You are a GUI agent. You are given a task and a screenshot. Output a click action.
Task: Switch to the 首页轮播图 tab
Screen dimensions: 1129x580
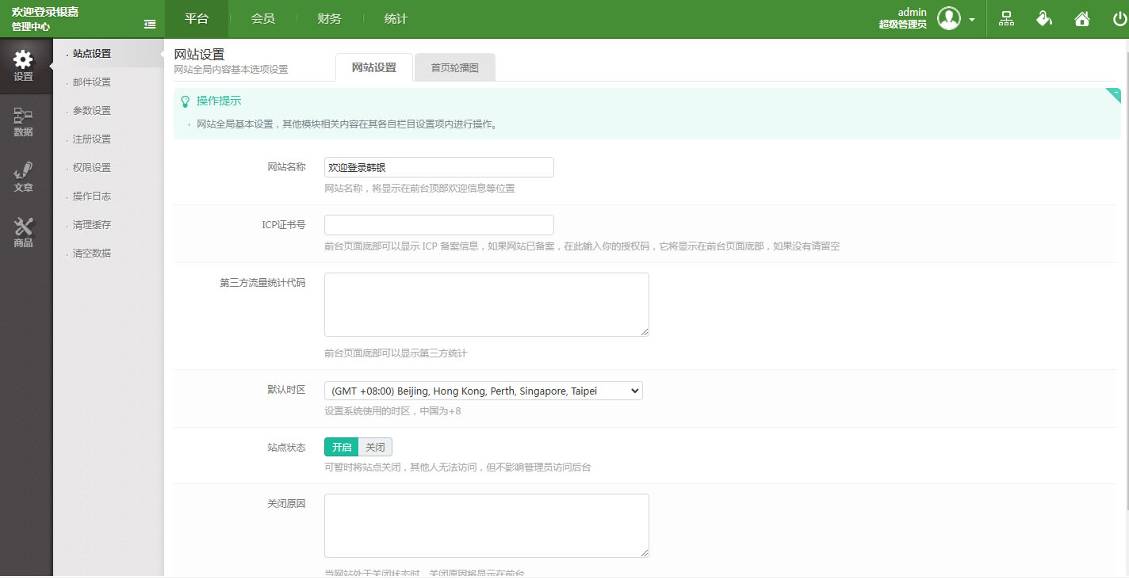tap(454, 67)
